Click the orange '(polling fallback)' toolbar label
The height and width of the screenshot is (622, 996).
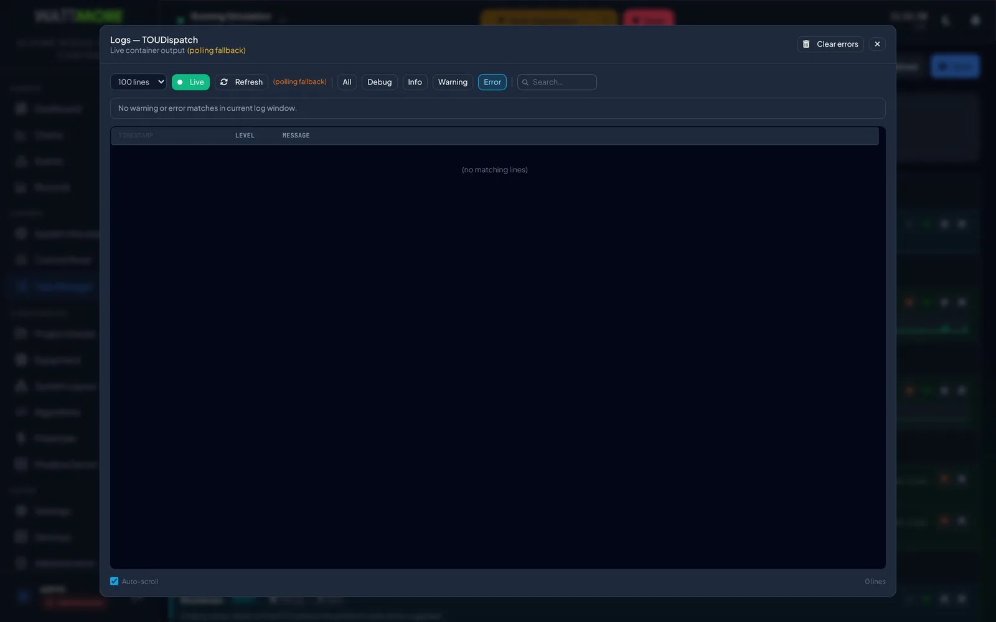point(300,82)
